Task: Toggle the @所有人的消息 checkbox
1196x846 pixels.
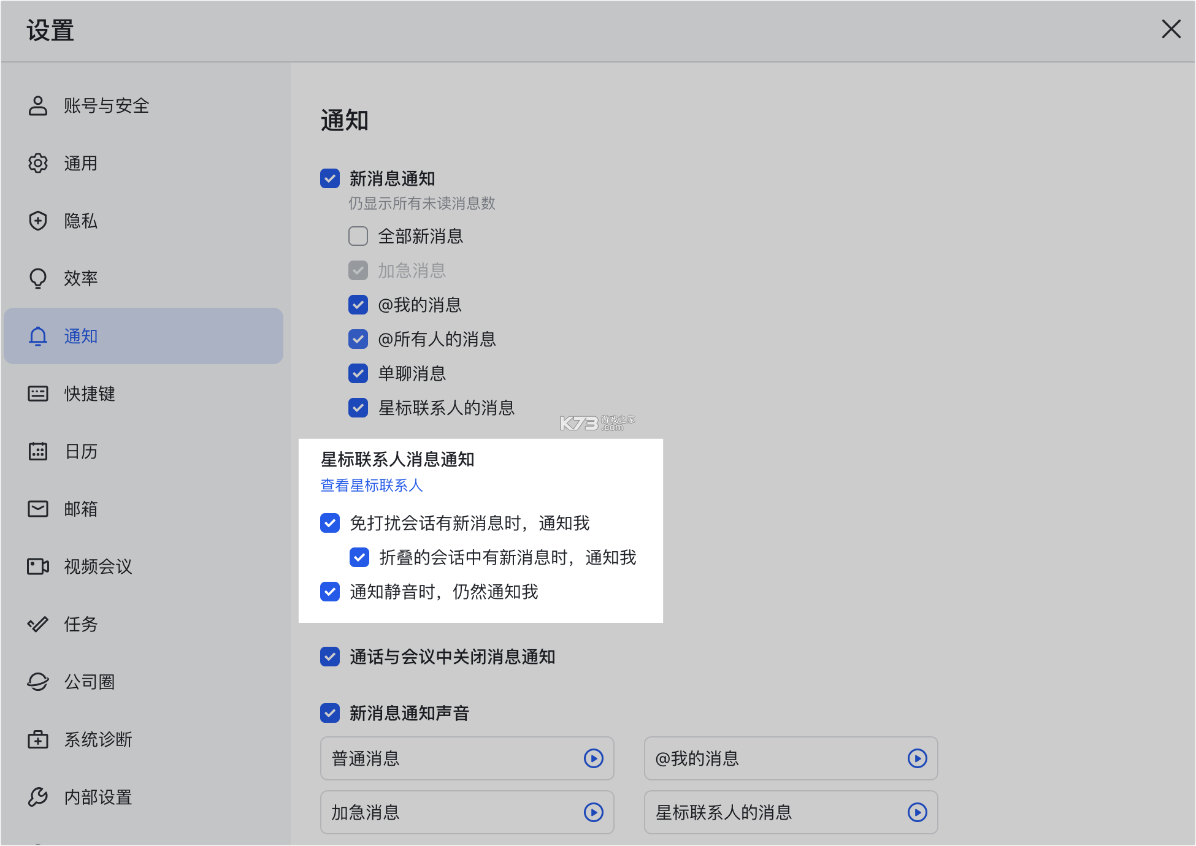Action: (x=358, y=339)
